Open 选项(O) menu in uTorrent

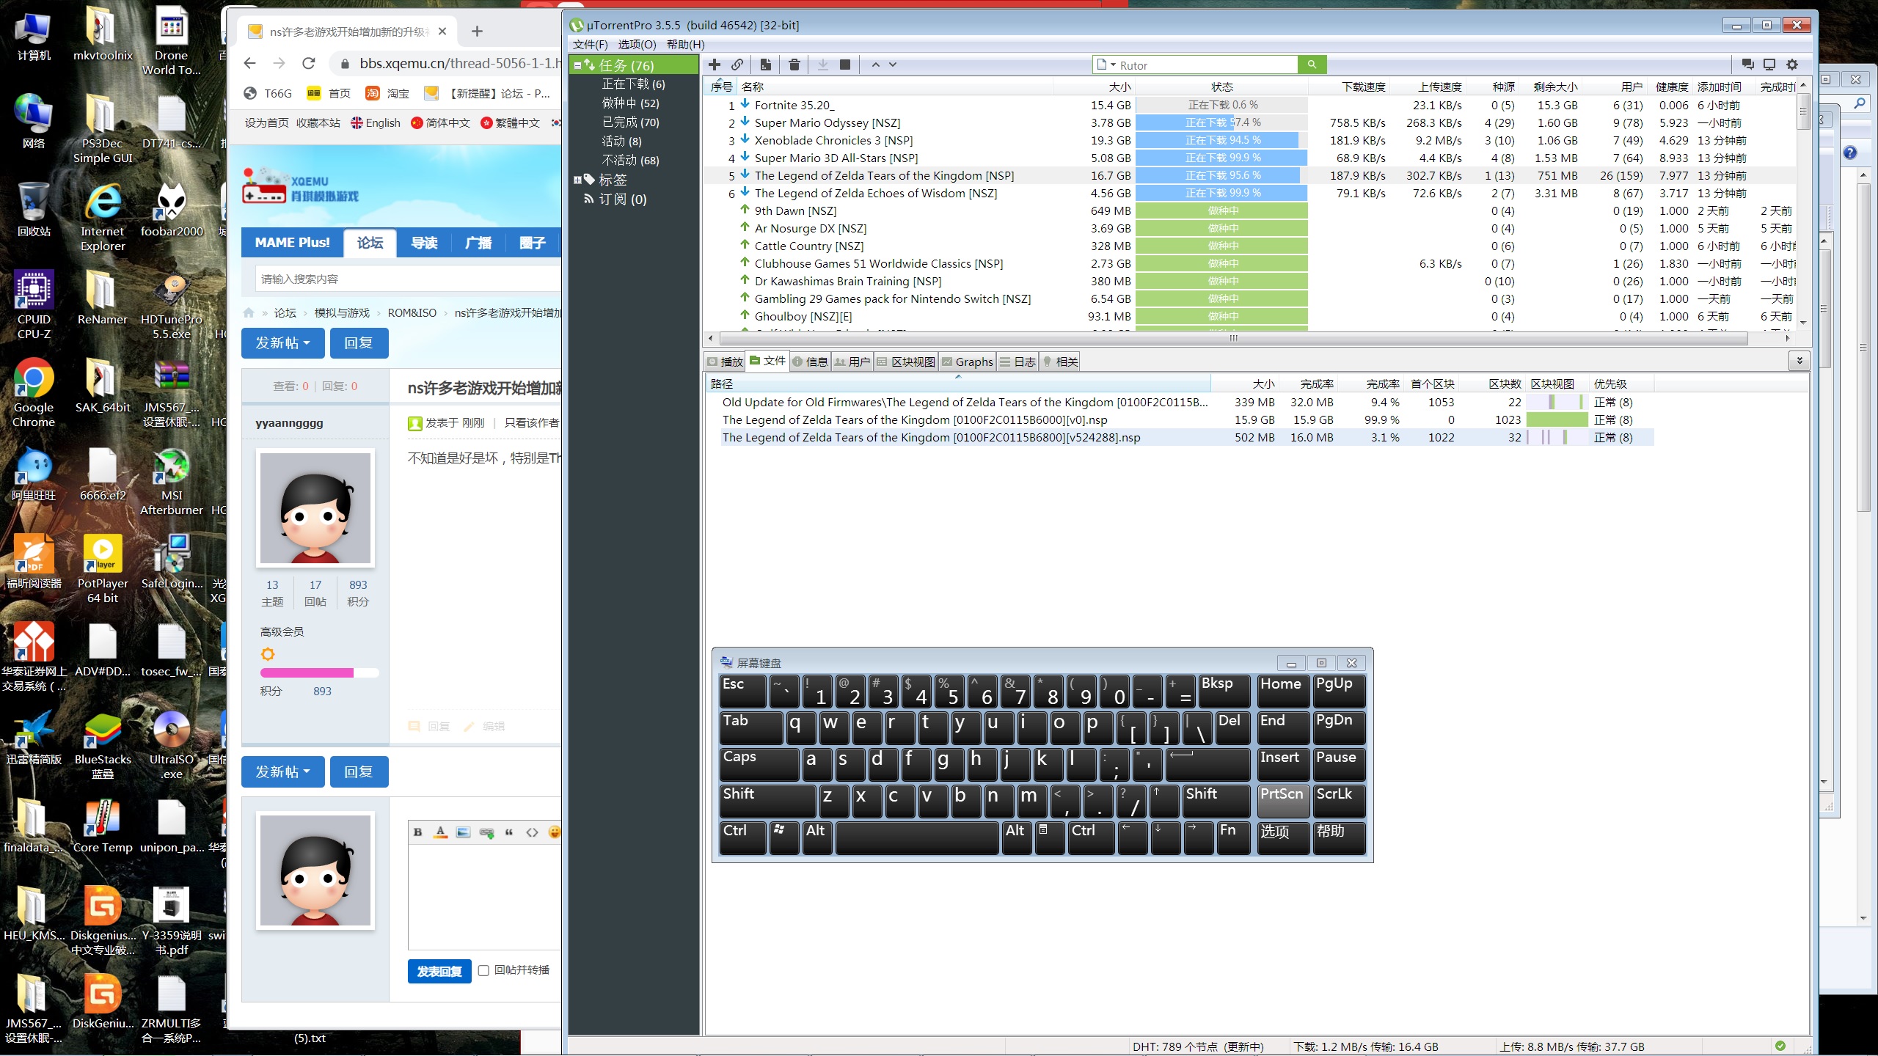[x=637, y=45]
